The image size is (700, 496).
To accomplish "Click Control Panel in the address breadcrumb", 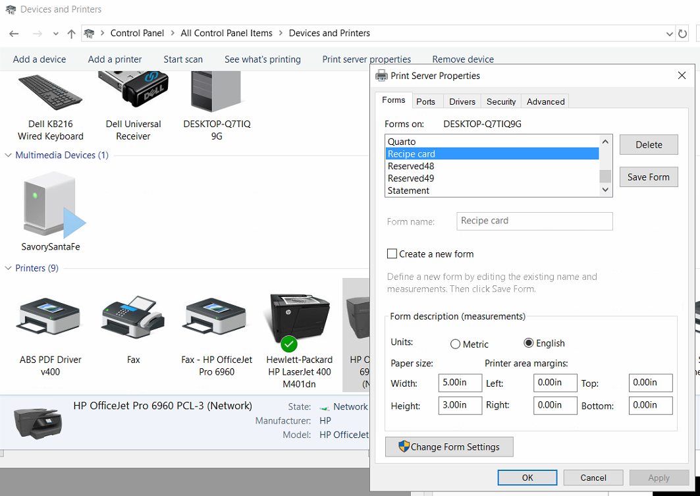I will [x=137, y=33].
